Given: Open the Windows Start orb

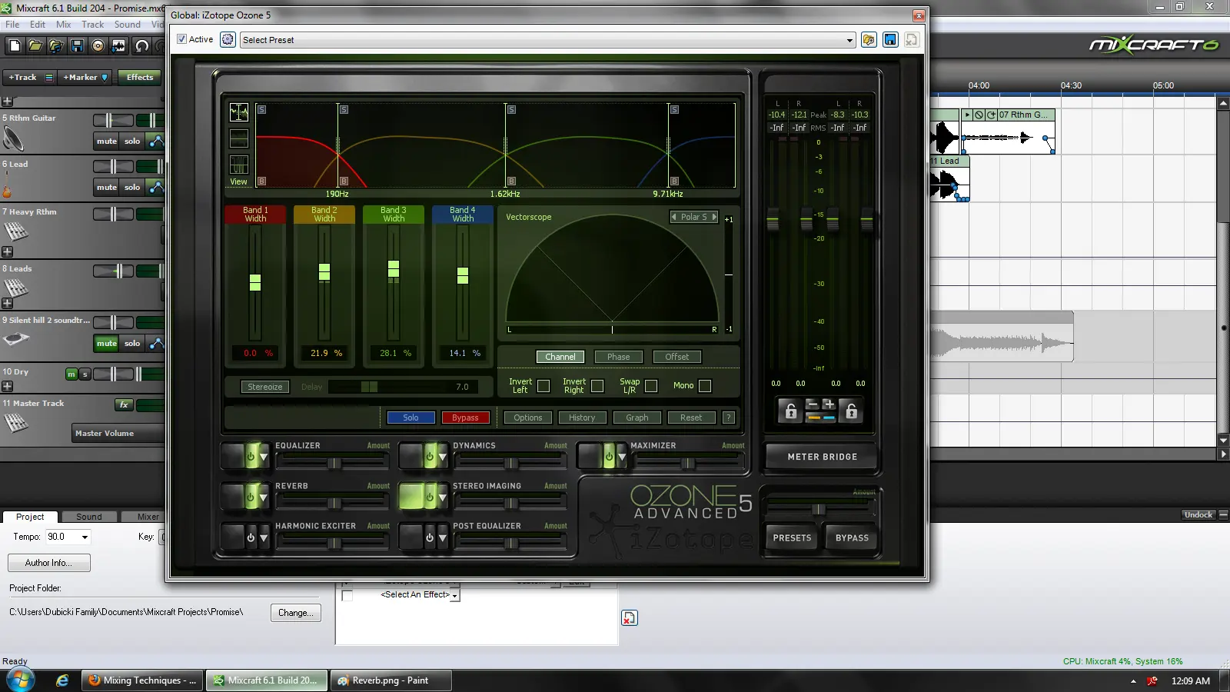Looking at the screenshot, I should click(20, 680).
